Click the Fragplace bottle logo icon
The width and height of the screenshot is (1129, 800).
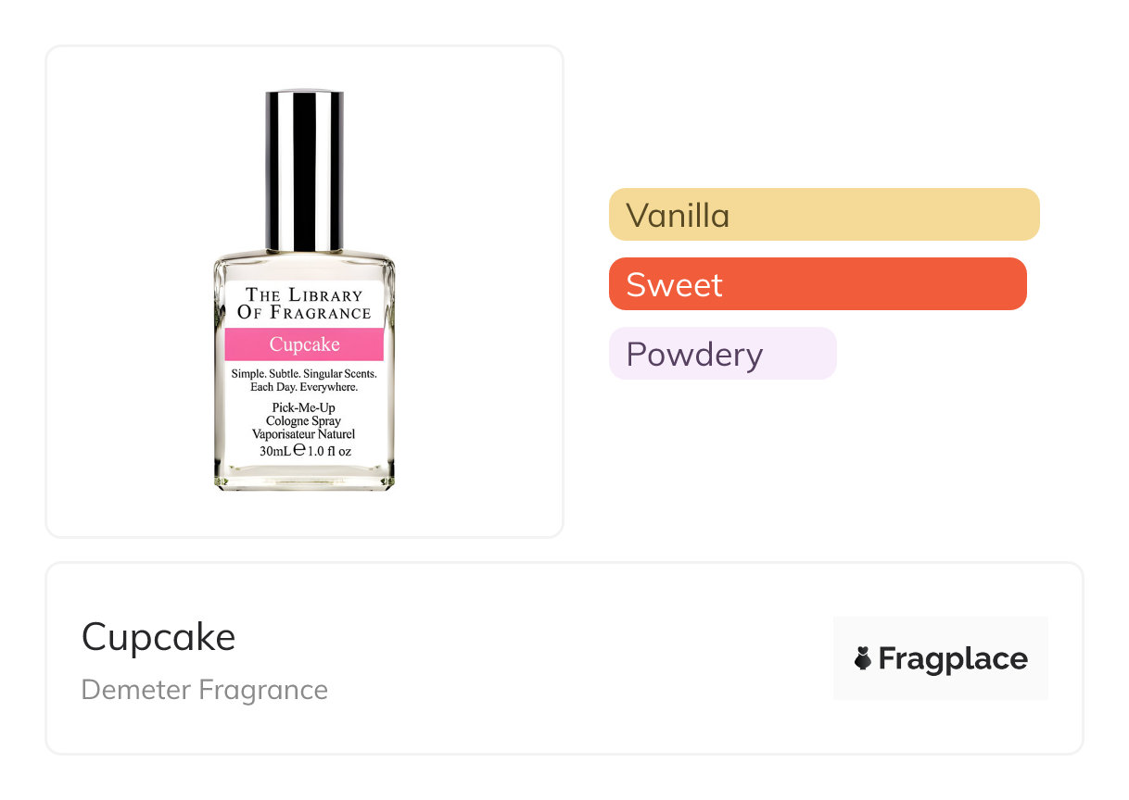(863, 658)
